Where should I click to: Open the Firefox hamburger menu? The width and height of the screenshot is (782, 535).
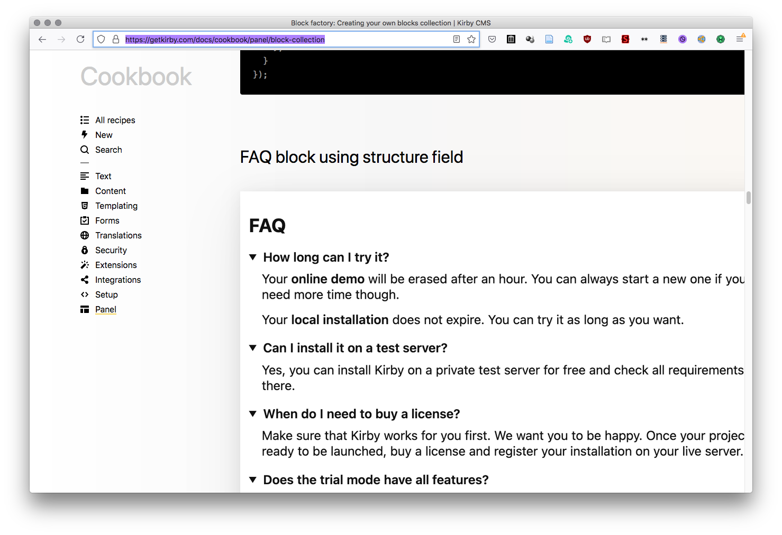click(740, 39)
